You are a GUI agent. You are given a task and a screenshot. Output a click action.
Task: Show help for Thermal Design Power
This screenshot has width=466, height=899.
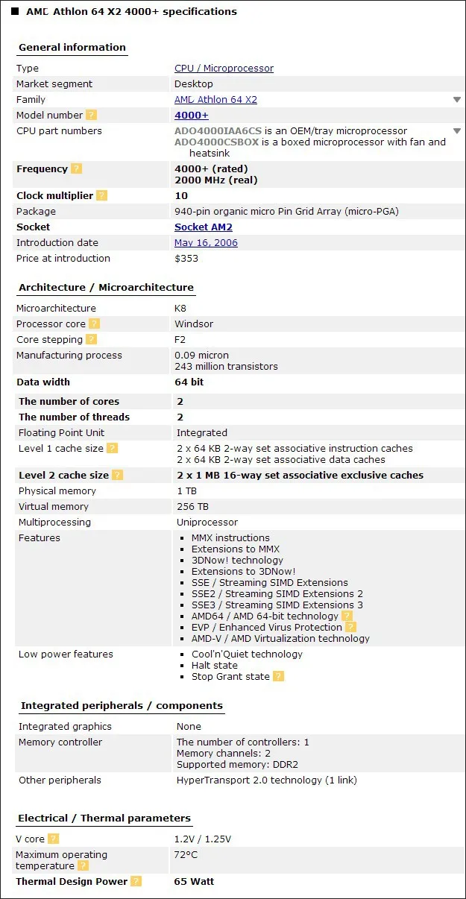click(x=136, y=881)
